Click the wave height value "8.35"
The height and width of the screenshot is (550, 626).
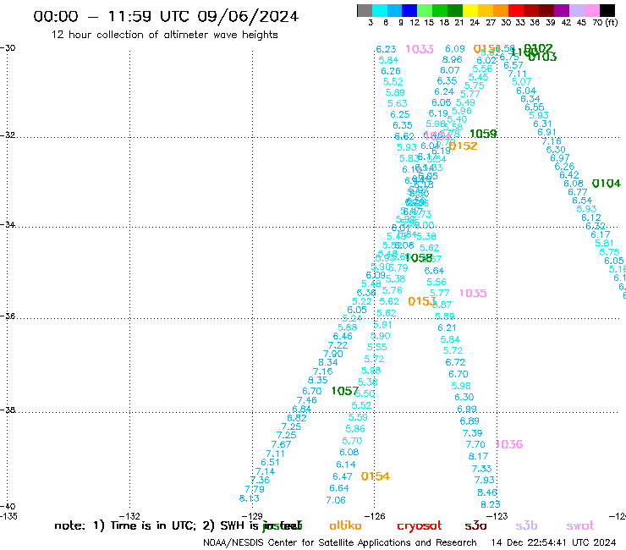(318, 380)
